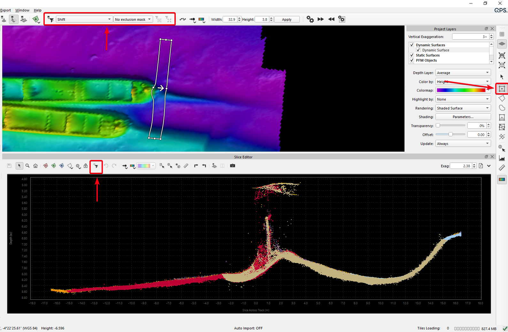Toggle the PFM Objects layer checkbox
This screenshot has height=332, width=508.
412,60
